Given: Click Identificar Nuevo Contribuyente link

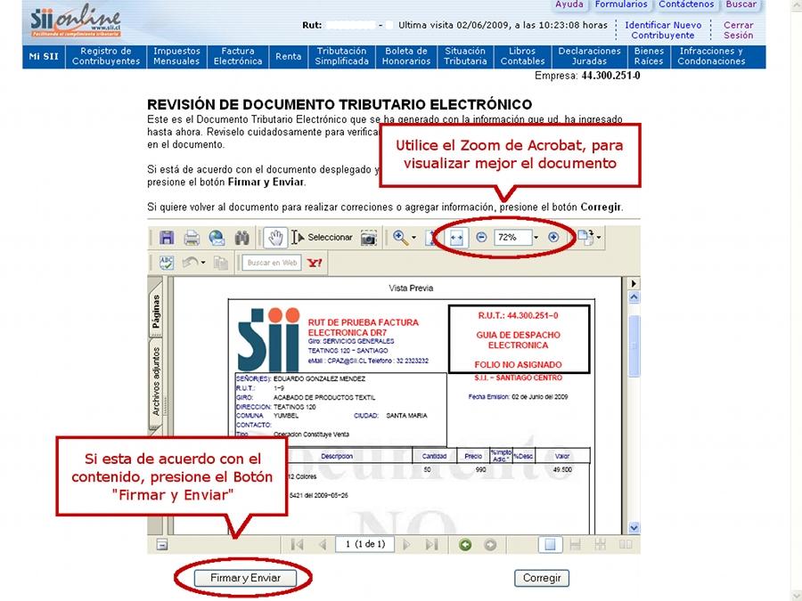Looking at the screenshot, I should (663, 30).
